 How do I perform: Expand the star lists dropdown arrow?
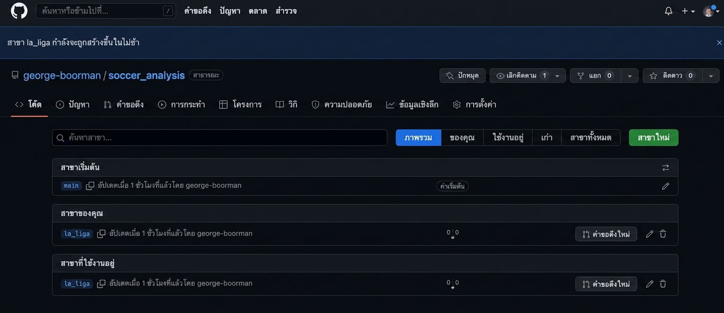[711, 75]
